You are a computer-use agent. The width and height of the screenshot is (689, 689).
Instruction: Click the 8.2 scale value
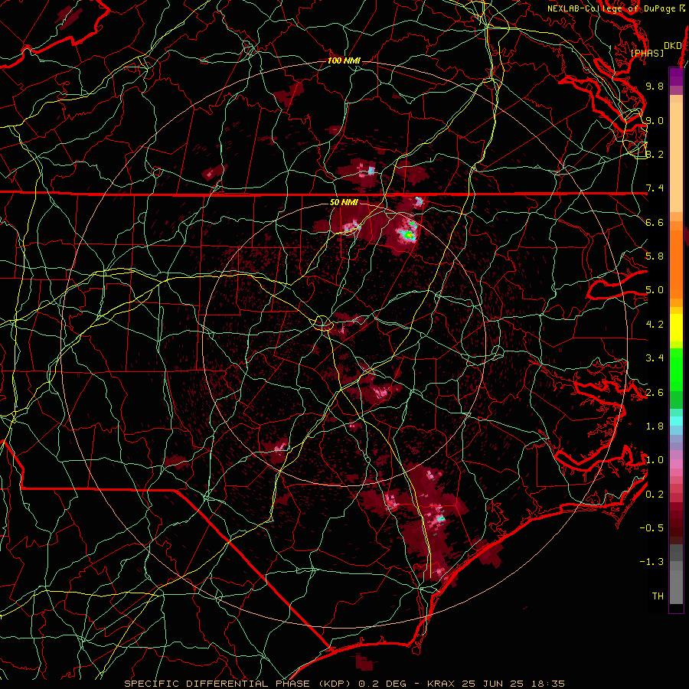tap(655, 154)
